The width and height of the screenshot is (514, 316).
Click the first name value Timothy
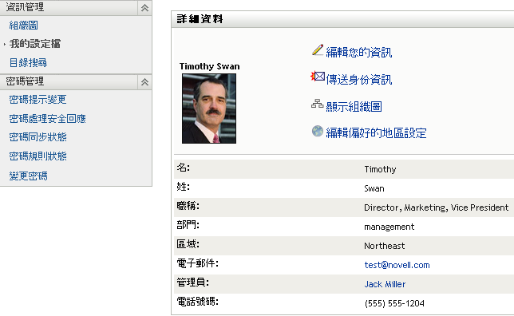380,169
